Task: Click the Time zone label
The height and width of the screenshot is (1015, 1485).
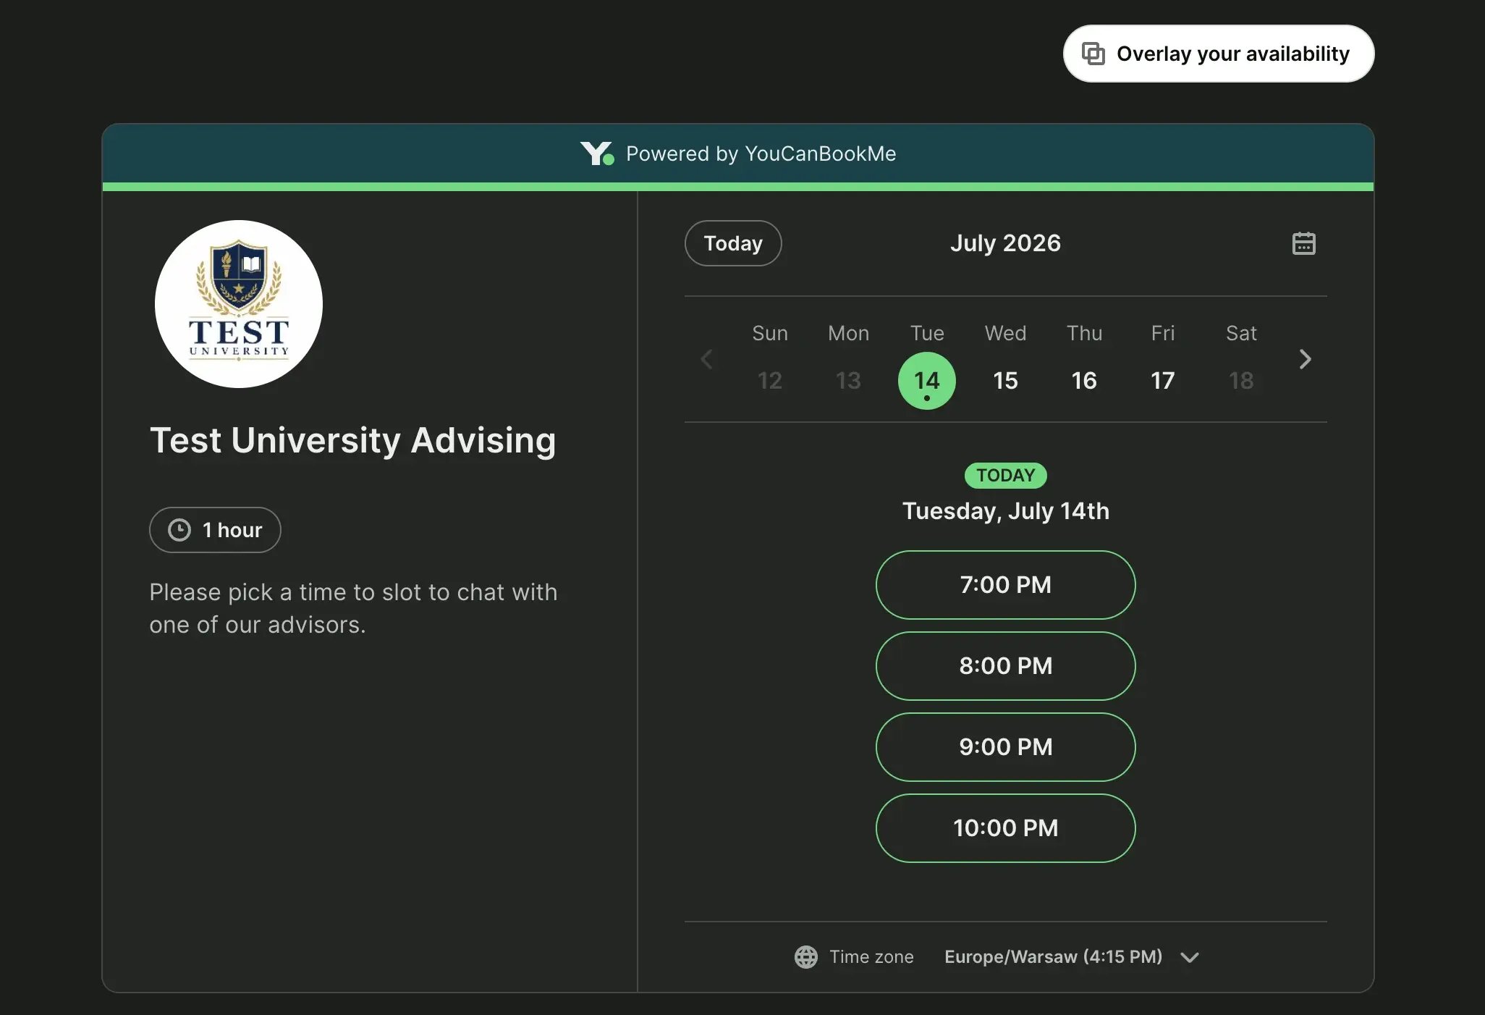Action: [871, 956]
